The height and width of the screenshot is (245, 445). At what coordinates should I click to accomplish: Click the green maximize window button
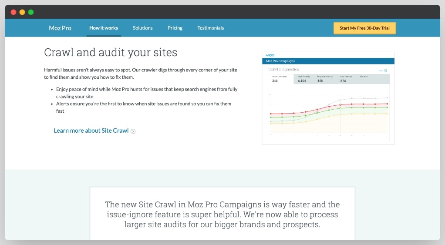31,12
